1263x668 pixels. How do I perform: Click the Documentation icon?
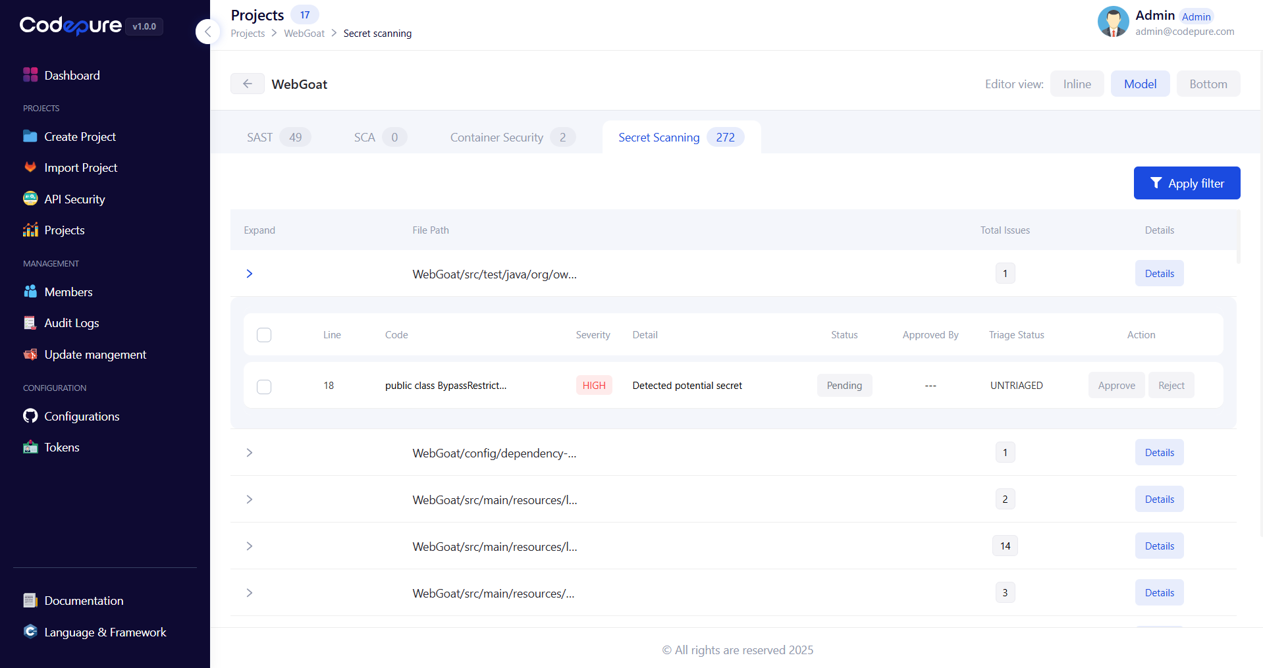click(30, 600)
